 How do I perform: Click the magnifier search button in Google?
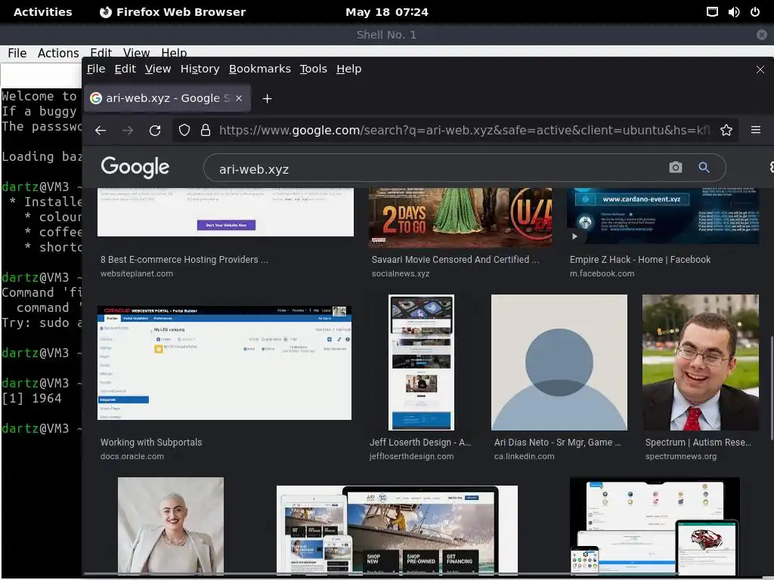tap(704, 167)
